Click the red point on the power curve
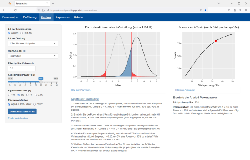This screenshot has height=160, width=250. click(215, 41)
